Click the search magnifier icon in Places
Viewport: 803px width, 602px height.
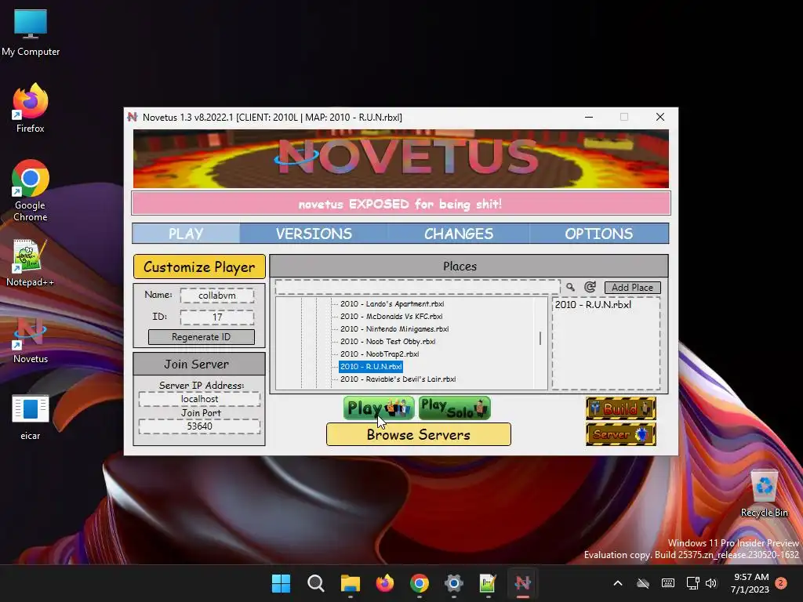(x=571, y=287)
